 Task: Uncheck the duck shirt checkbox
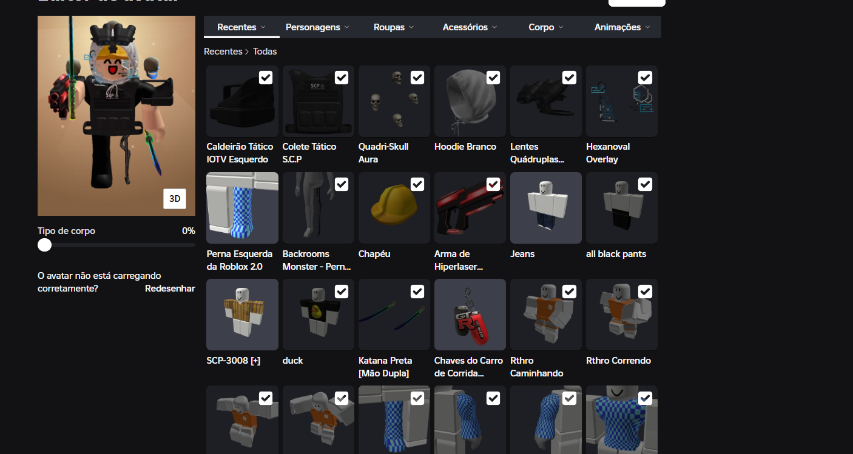pyautogui.click(x=342, y=292)
